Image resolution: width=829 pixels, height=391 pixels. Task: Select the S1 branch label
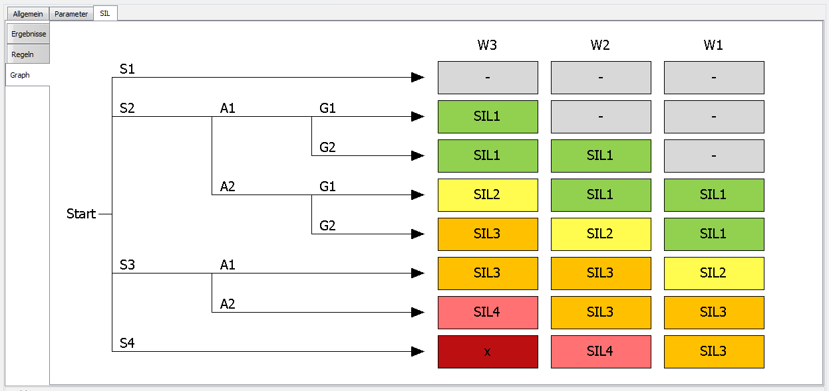pos(127,69)
